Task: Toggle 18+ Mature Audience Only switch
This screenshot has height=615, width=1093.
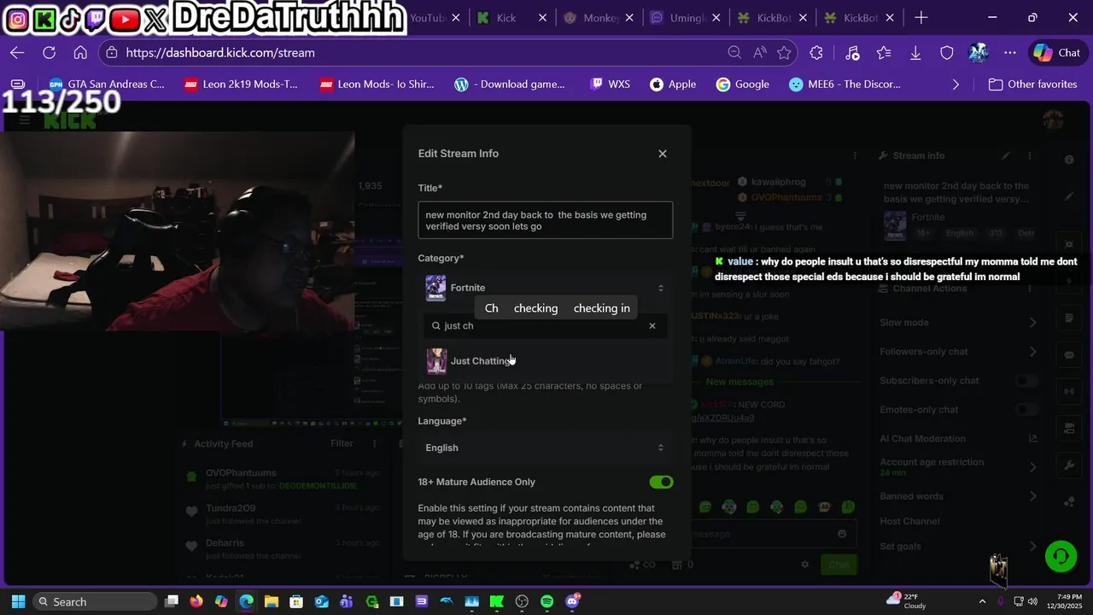Action: point(661,482)
